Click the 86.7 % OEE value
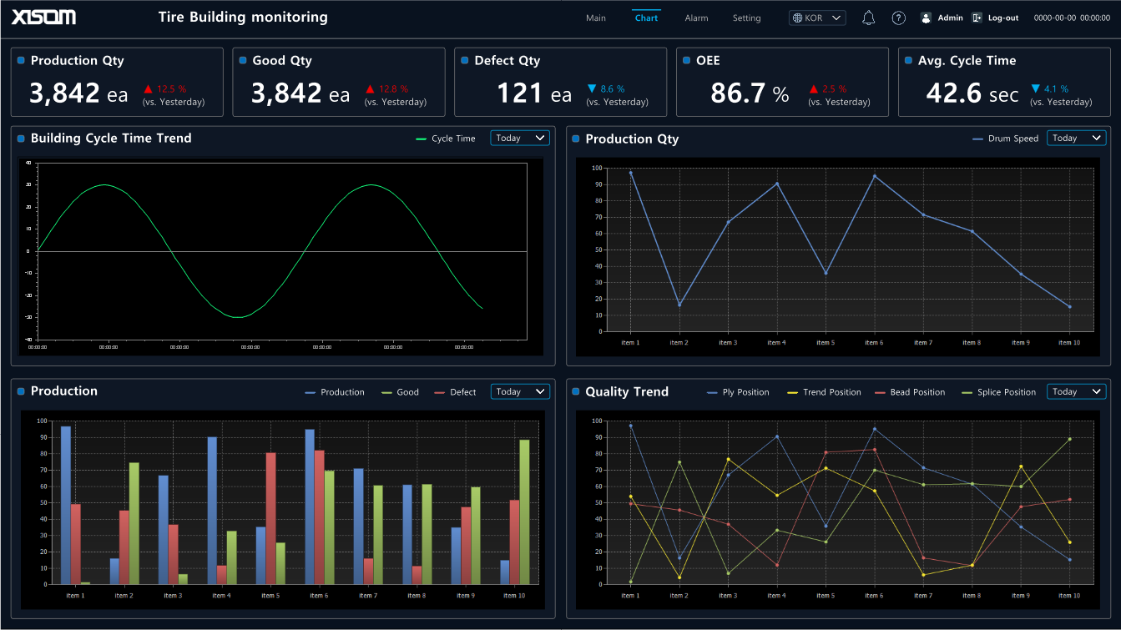Viewport: 1121px width, 630px height. coord(750,93)
